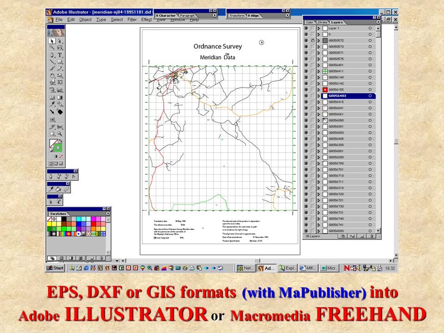Select the Eyedropper tool in toolbox
444x333 pixels.
pyautogui.click(x=52, y=104)
